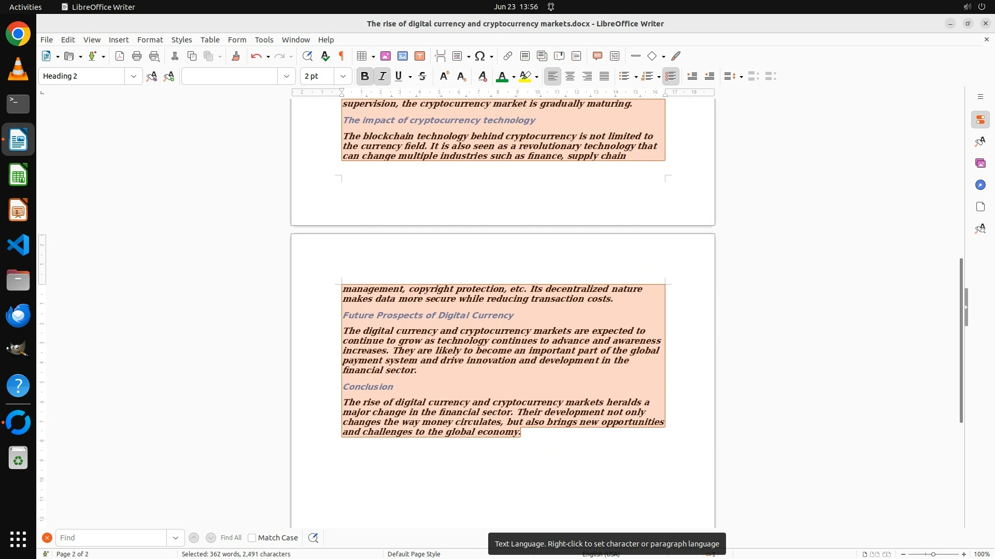This screenshot has height=559, width=995.
Task: Open the Tools menu
Action: click(x=264, y=39)
